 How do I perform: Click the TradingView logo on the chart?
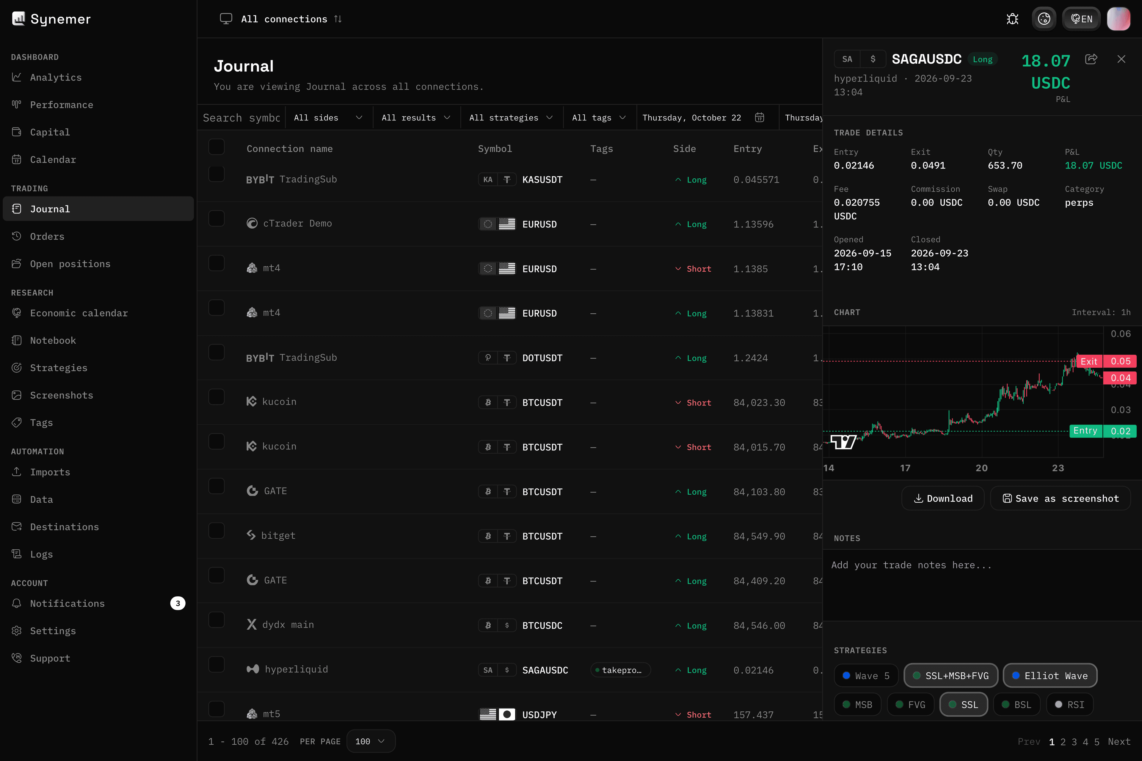(843, 442)
